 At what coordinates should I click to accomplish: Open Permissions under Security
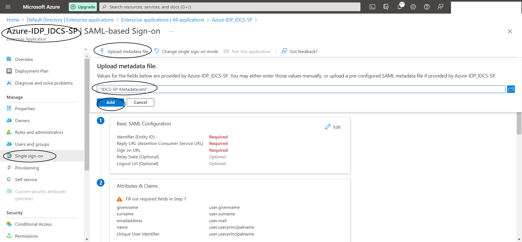click(x=26, y=236)
